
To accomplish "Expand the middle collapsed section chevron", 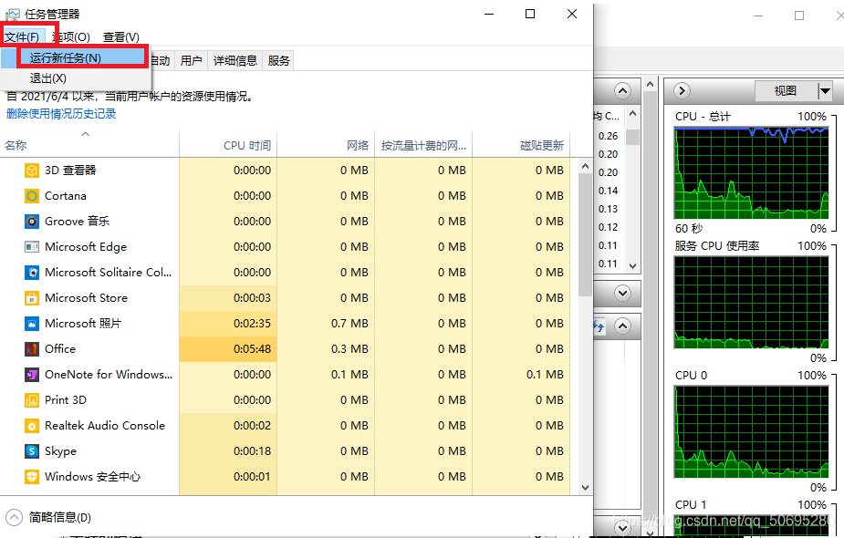I will (623, 294).
